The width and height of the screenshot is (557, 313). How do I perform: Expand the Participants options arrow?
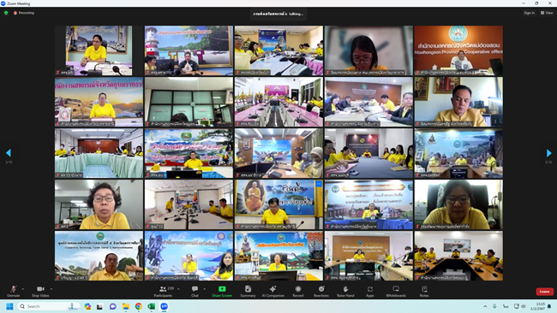click(178, 289)
